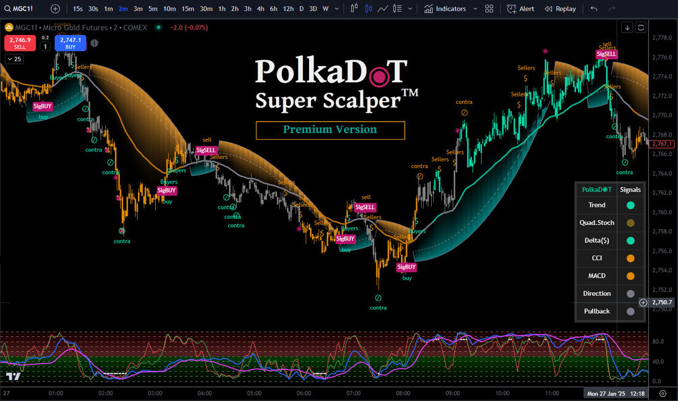Switch chart to 2h interval
This screenshot has height=401, width=678.
(x=235, y=9)
